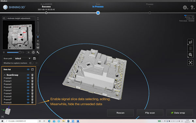The image size is (196, 123).
Task: Hide Frame5 using its eye icon
Action: coord(28,93)
